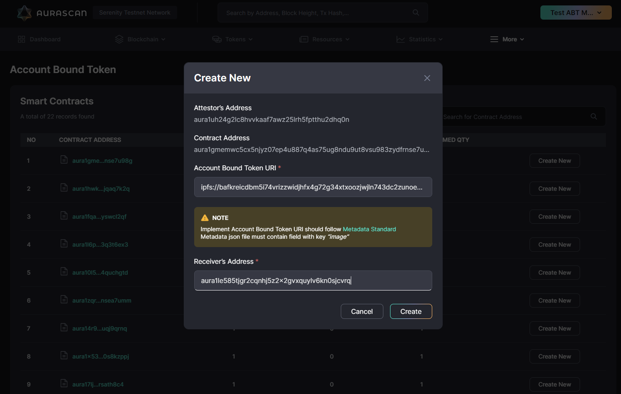The width and height of the screenshot is (621, 394).
Task: Expand the Statistics menu
Action: pos(419,39)
